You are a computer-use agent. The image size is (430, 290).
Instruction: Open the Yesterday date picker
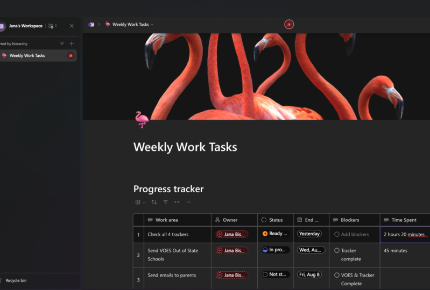(309, 234)
